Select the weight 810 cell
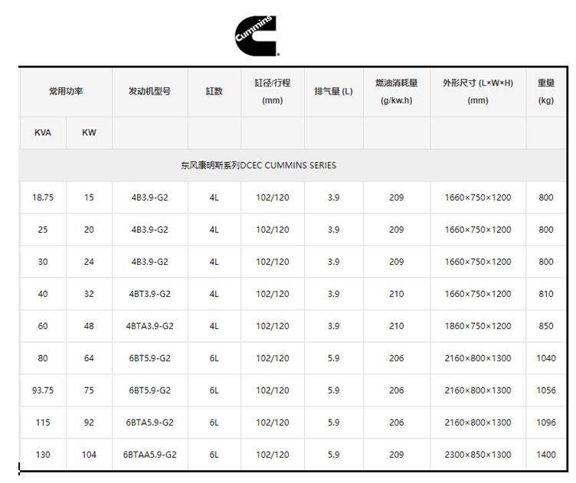 [546, 294]
